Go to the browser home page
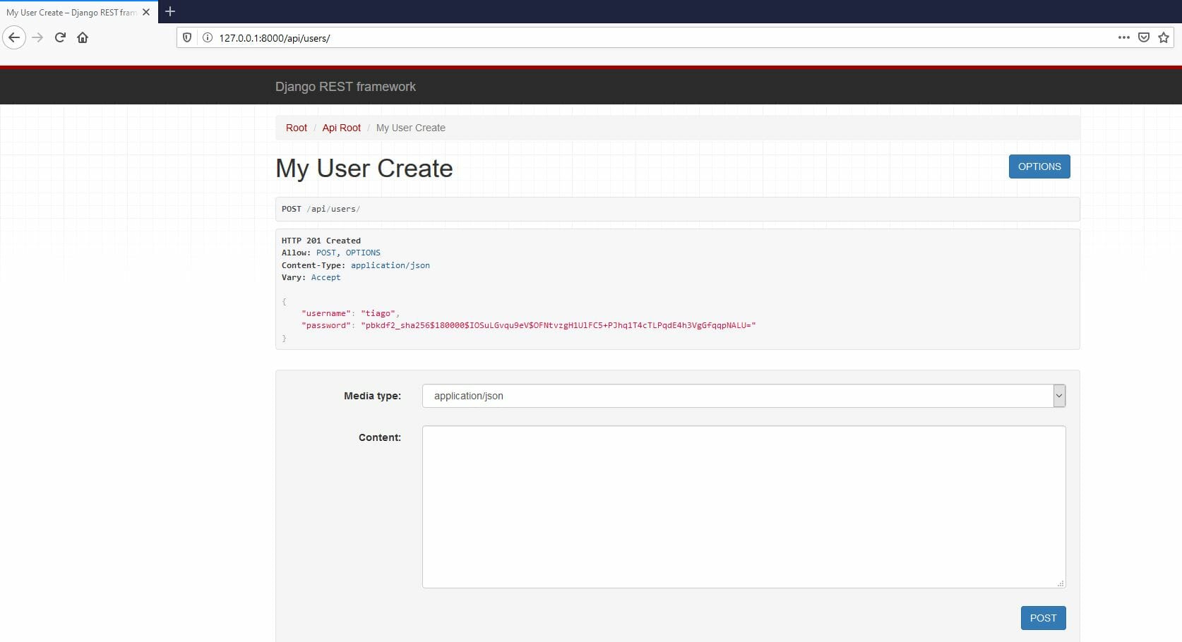Image resolution: width=1182 pixels, height=642 pixels. (x=83, y=37)
